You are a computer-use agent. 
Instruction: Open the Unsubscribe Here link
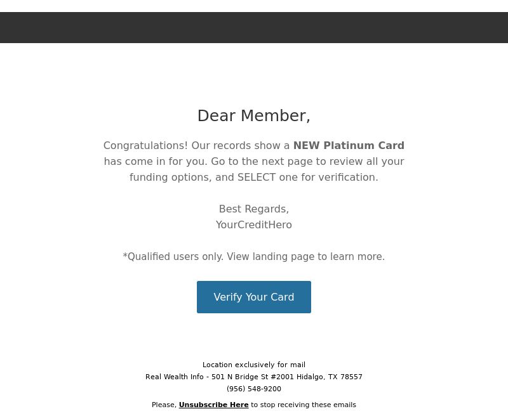(x=213, y=405)
